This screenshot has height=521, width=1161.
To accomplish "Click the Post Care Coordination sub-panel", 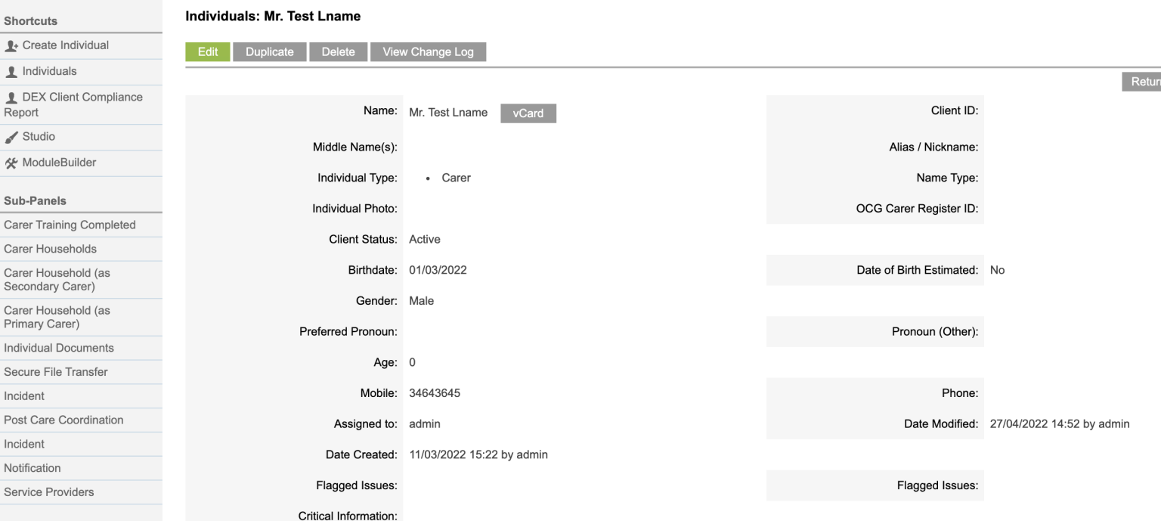I will [x=63, y=420].
